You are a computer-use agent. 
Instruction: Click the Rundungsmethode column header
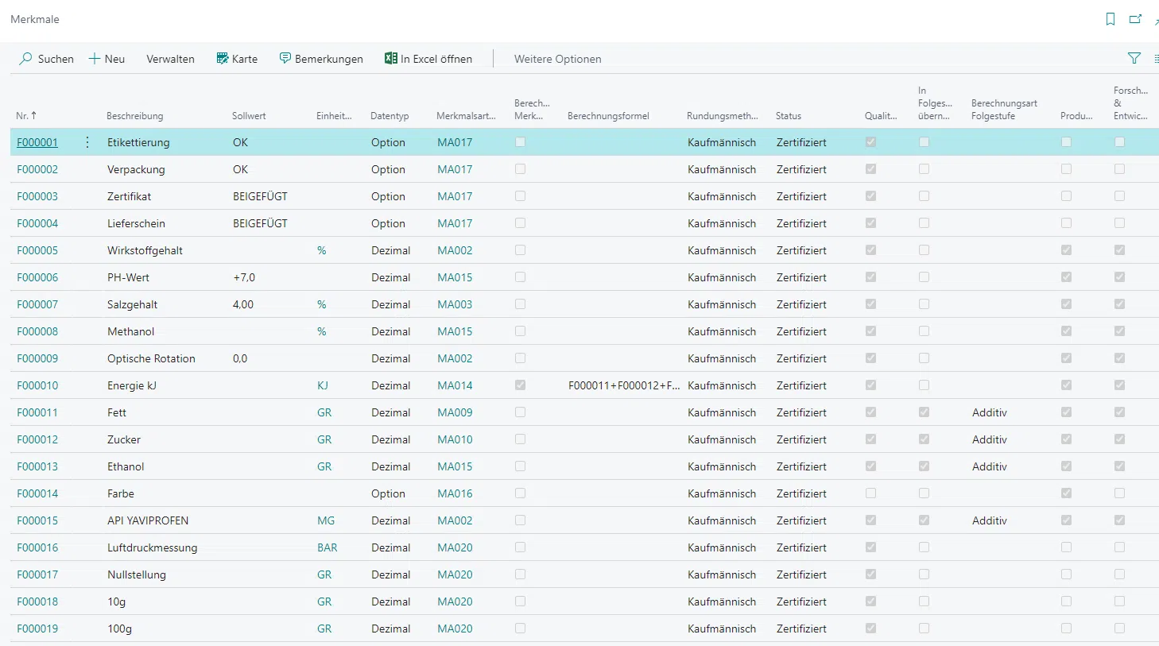coord(723,116)
